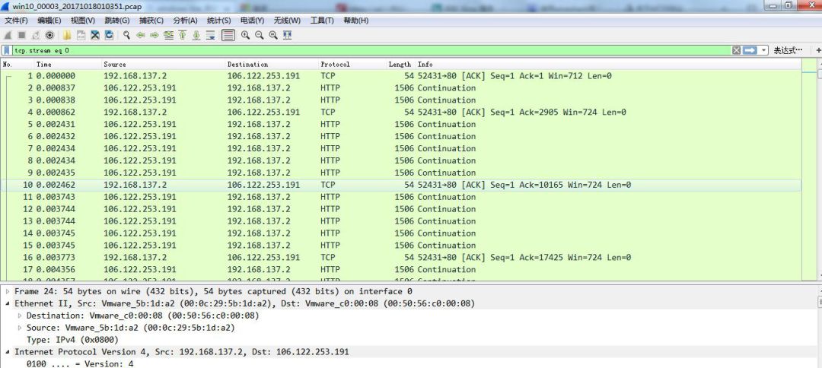Select packet 17 at time 0.004356
This screenshot has width=822, height=368.
click(x=400, y=270)
